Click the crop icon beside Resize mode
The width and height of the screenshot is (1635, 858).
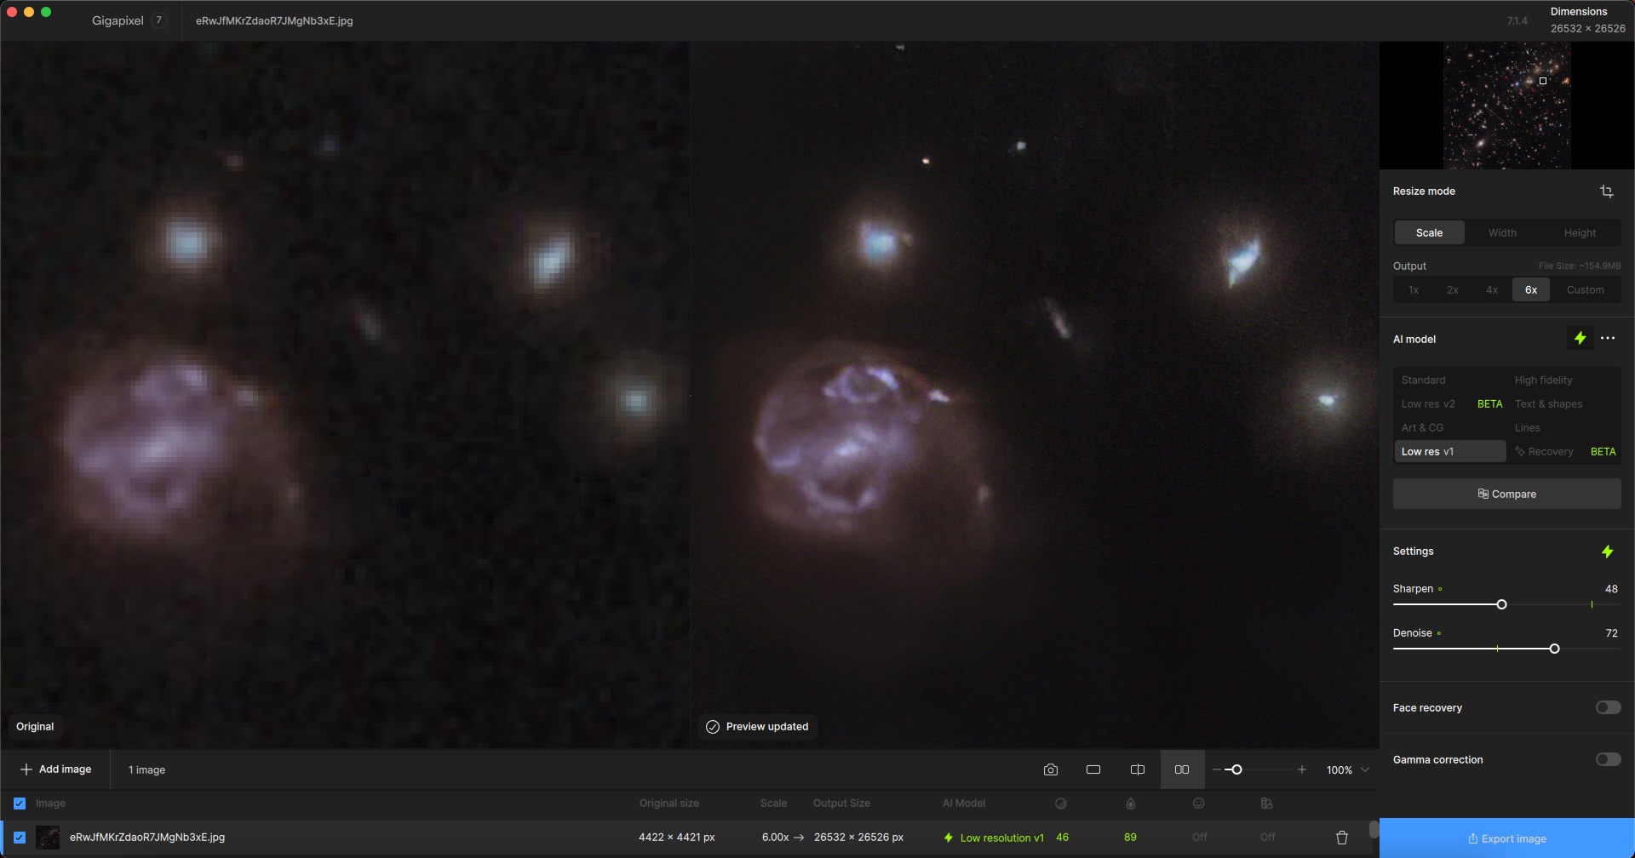point(1606,192)
